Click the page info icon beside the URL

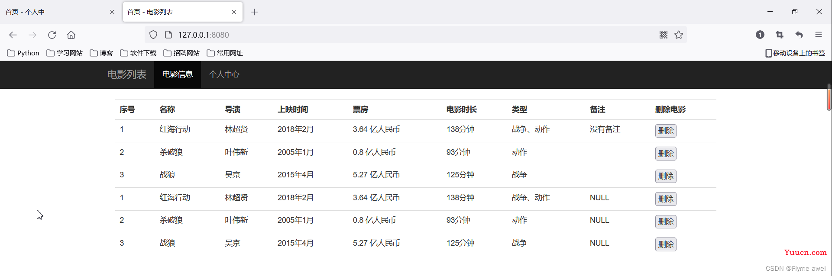click(x=168, y=35)
